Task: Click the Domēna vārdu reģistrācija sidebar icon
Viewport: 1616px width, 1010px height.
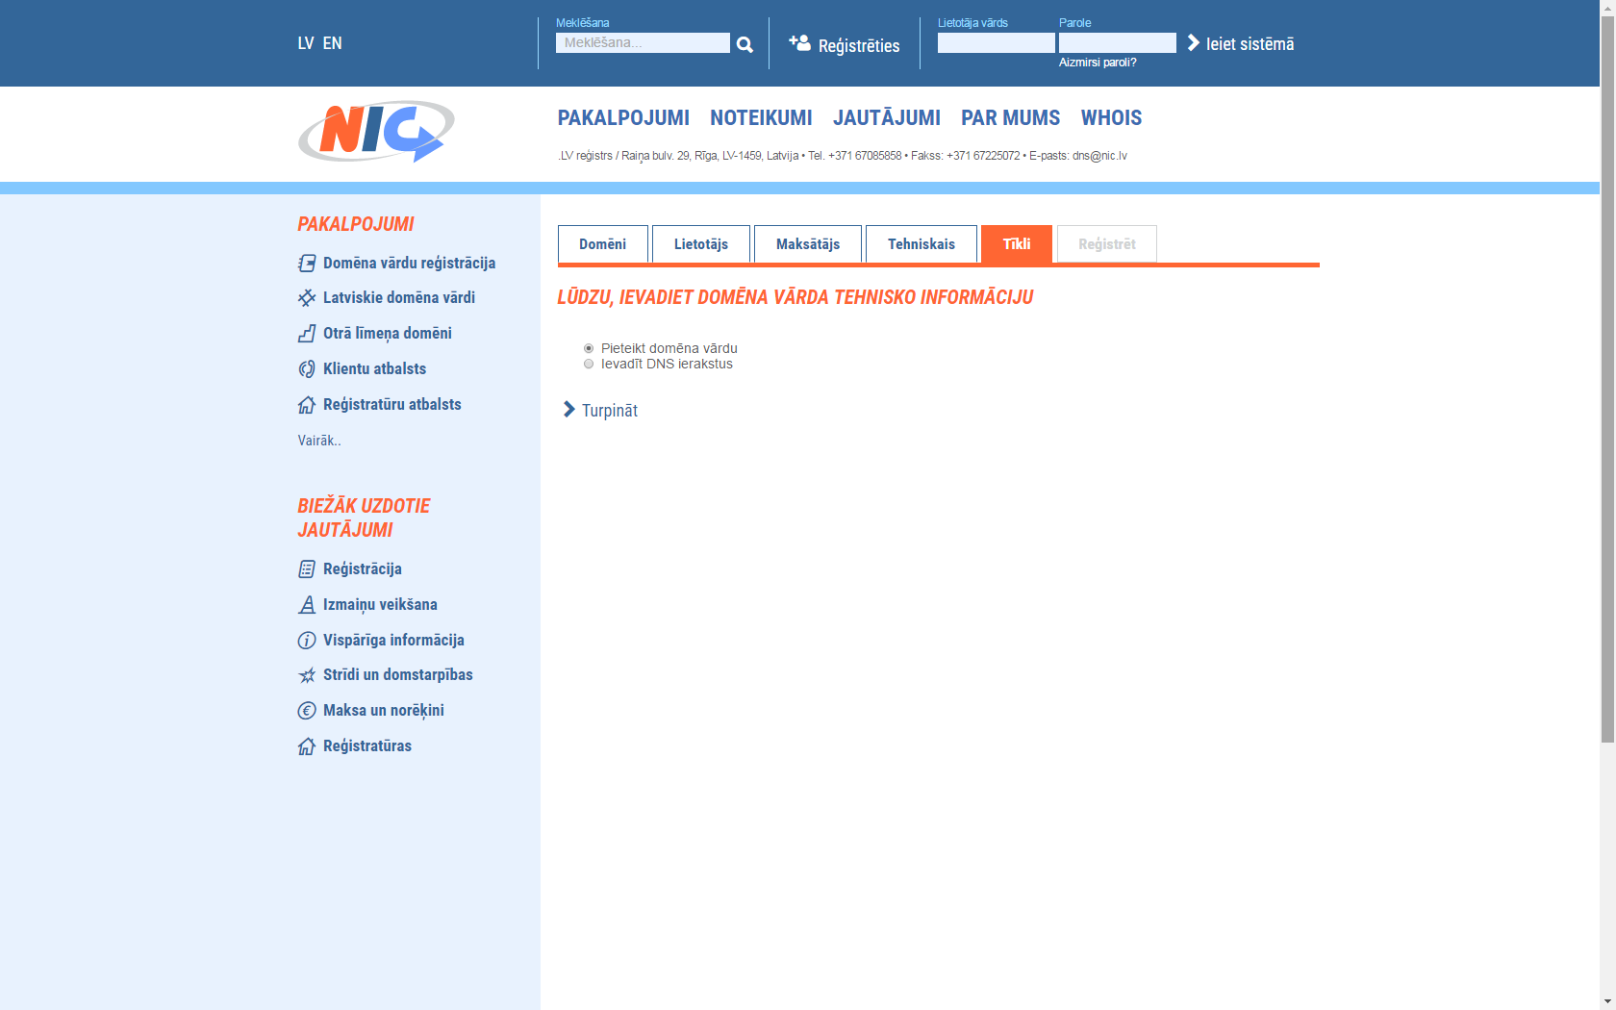Action: pyautogui.click(x=307, y=264)
